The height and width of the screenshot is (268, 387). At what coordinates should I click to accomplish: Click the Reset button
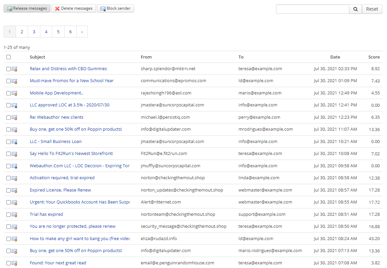coord(372,9)
